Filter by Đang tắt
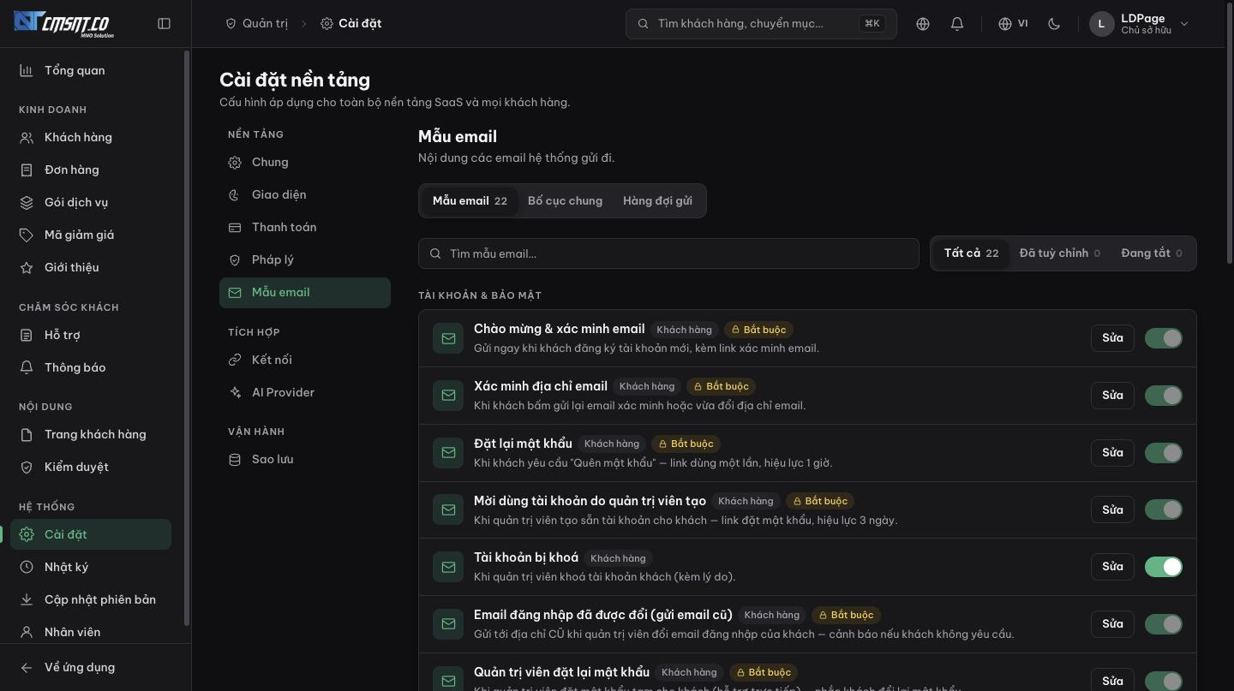Viewport: 1234px width, 691px height. [1152, 253]
